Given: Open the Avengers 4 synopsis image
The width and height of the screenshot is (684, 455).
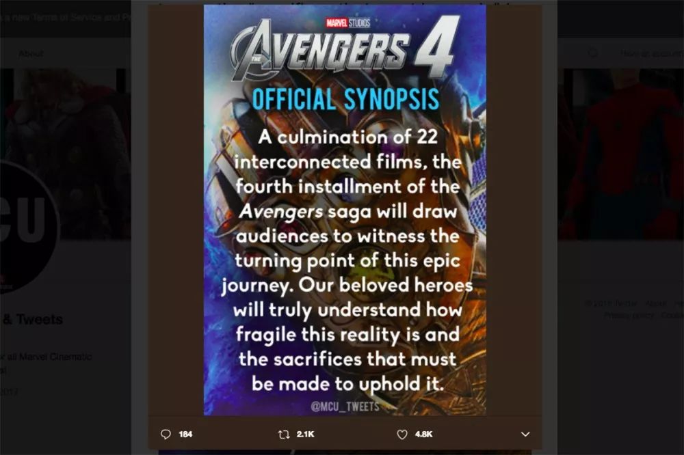Looking at the screenshot, I should (345, 210).
